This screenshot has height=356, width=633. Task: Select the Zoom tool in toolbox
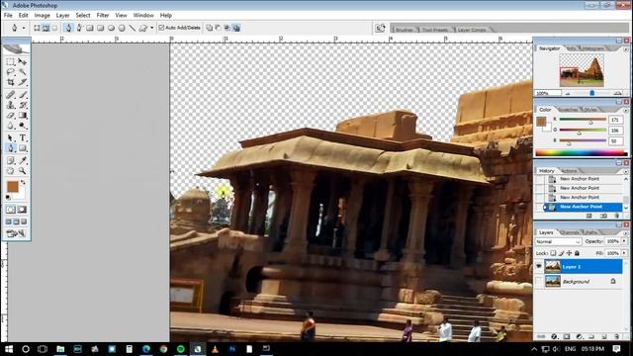click(x=23, y=171)
